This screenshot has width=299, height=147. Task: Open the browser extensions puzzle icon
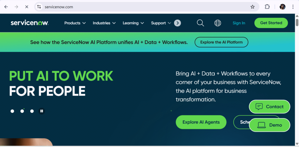(x=267, y=7)
